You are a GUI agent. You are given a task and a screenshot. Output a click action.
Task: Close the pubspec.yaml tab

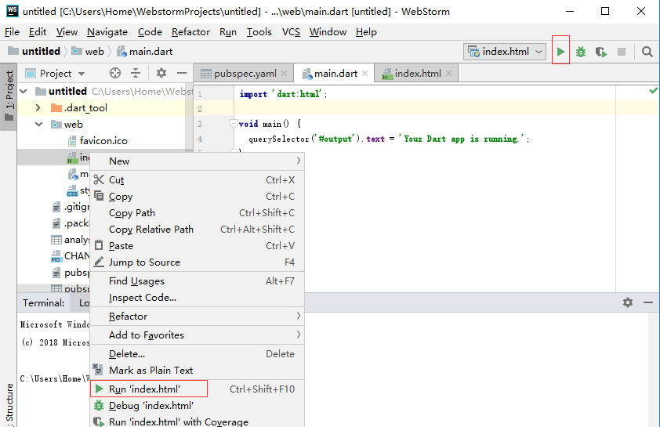pos(284,74)
